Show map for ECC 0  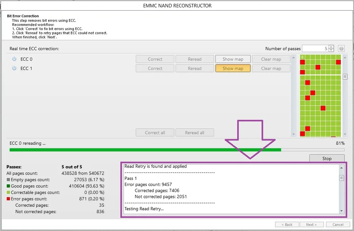233,59
